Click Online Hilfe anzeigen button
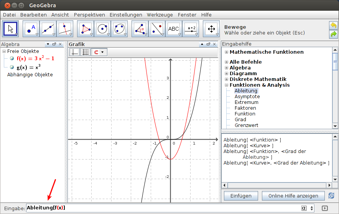This screenshot has height=214, width=339. pyautogui.click(x=293, y=196)
